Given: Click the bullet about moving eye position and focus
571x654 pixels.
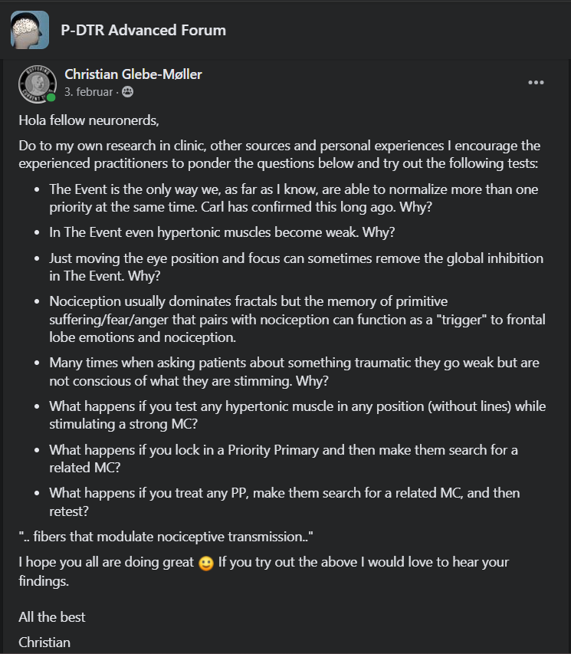Looking at the screenshot, I should tap(296, 266).
